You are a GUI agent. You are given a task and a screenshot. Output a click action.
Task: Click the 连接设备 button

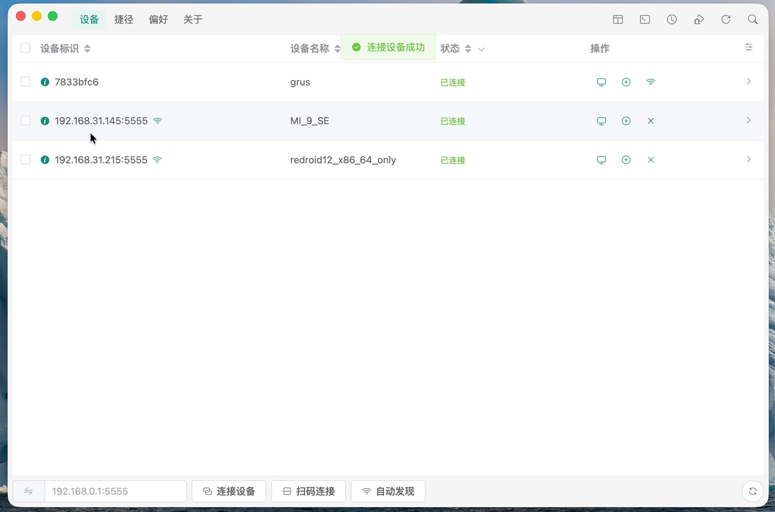click(229, 491)
